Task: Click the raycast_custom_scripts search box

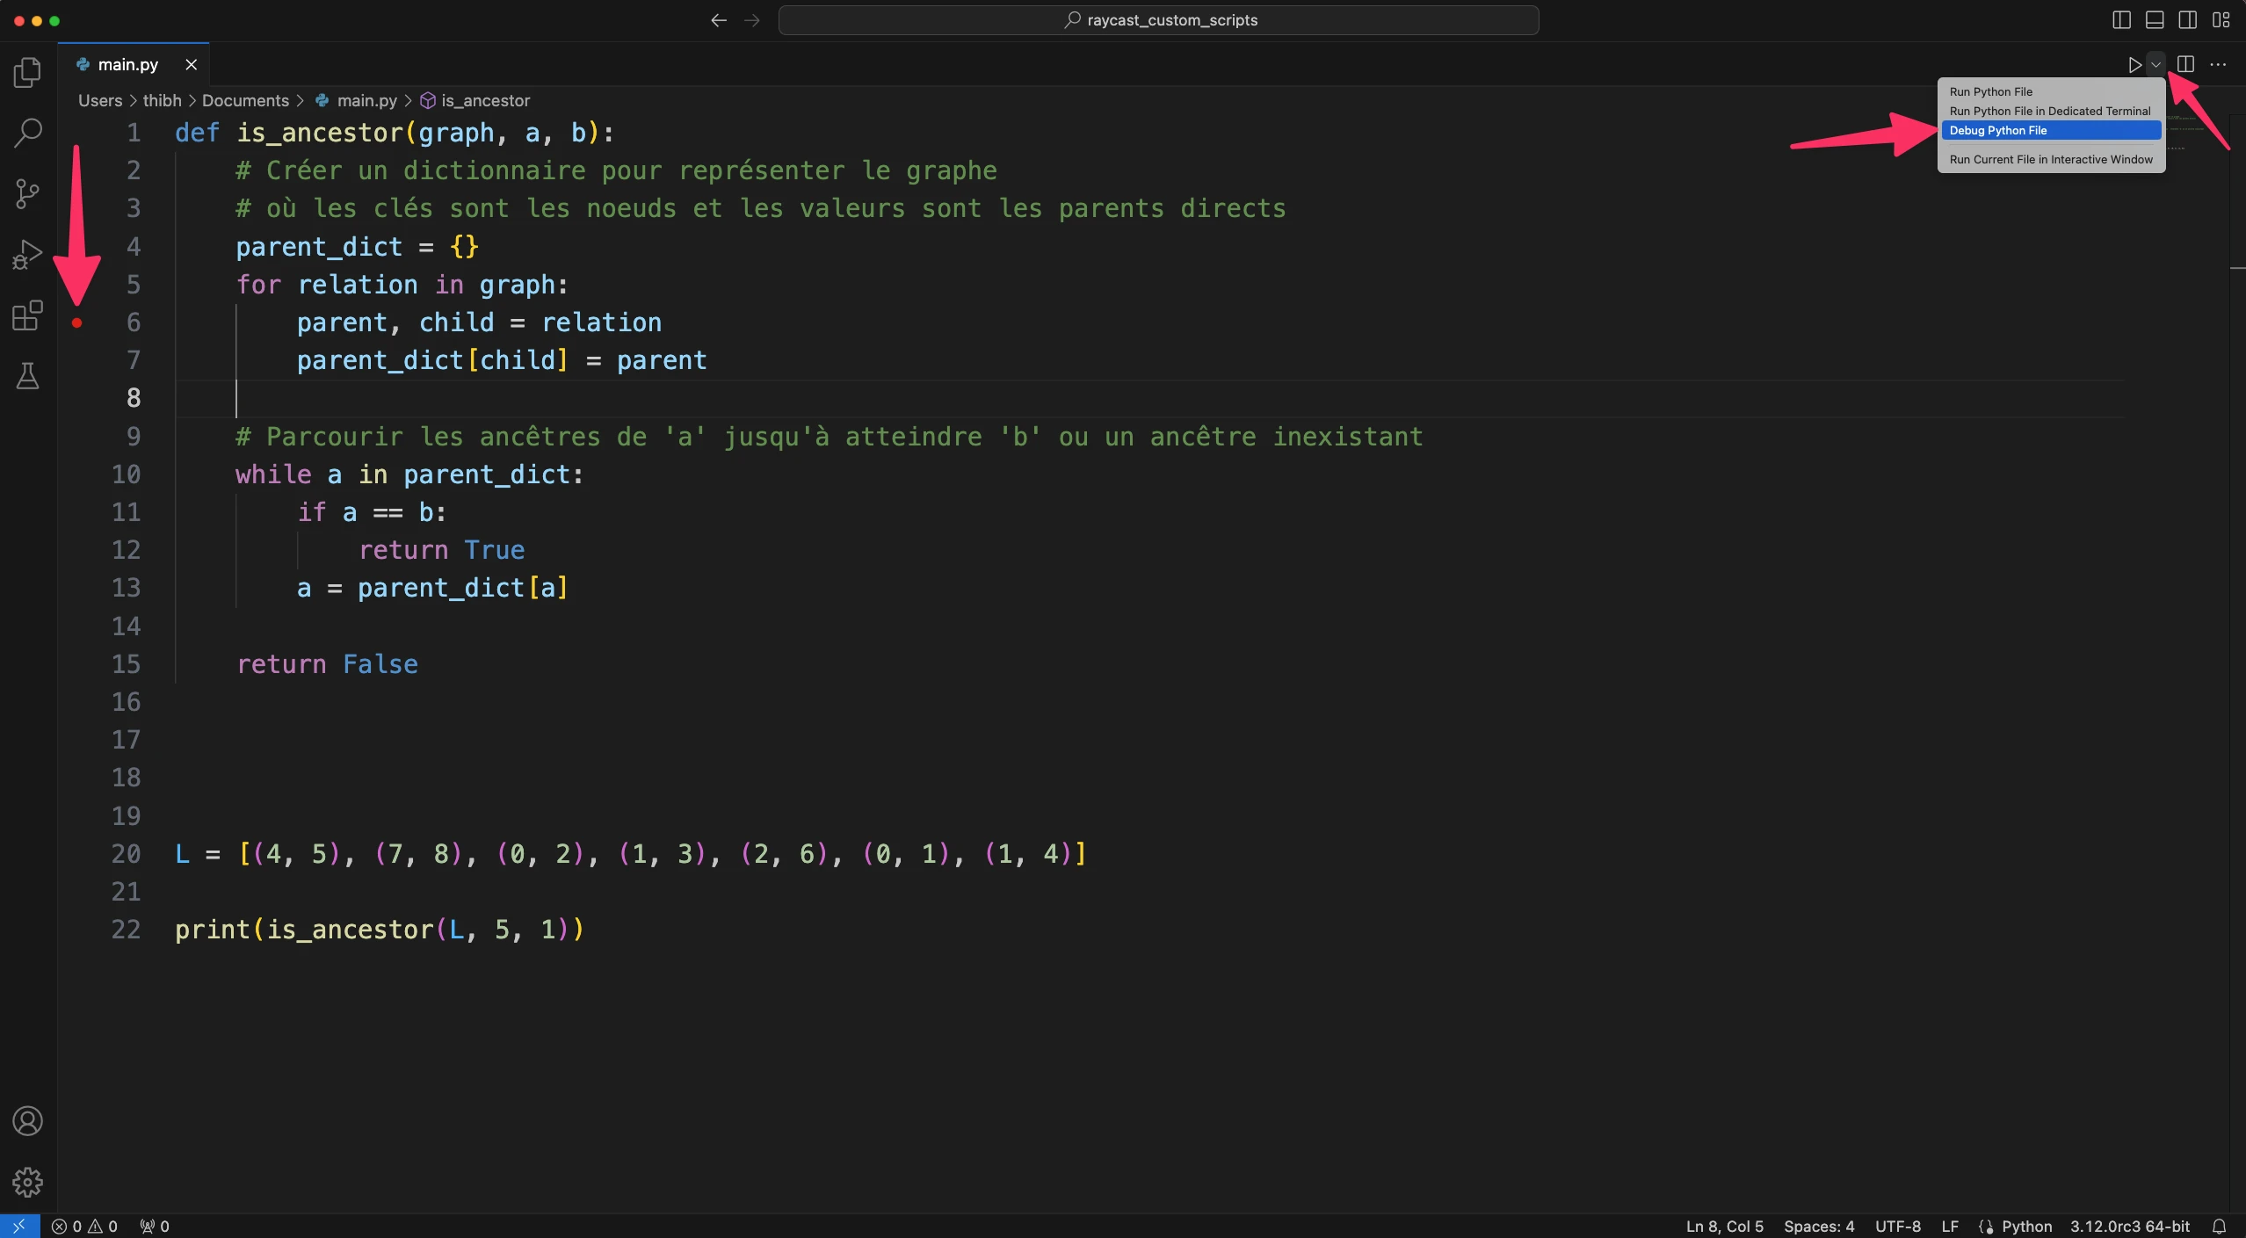Action: point(1158,19)
